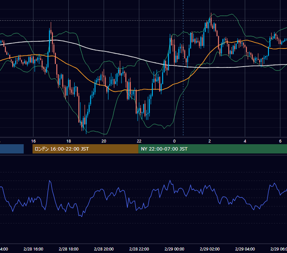The height and width of the screenshot is (253, 287).
Task: Click the 2/28 22:00 time label
Action: (x=139, y=249)
